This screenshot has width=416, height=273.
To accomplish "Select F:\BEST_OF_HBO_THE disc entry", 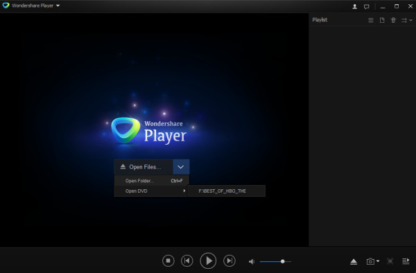I will (227, 191).
